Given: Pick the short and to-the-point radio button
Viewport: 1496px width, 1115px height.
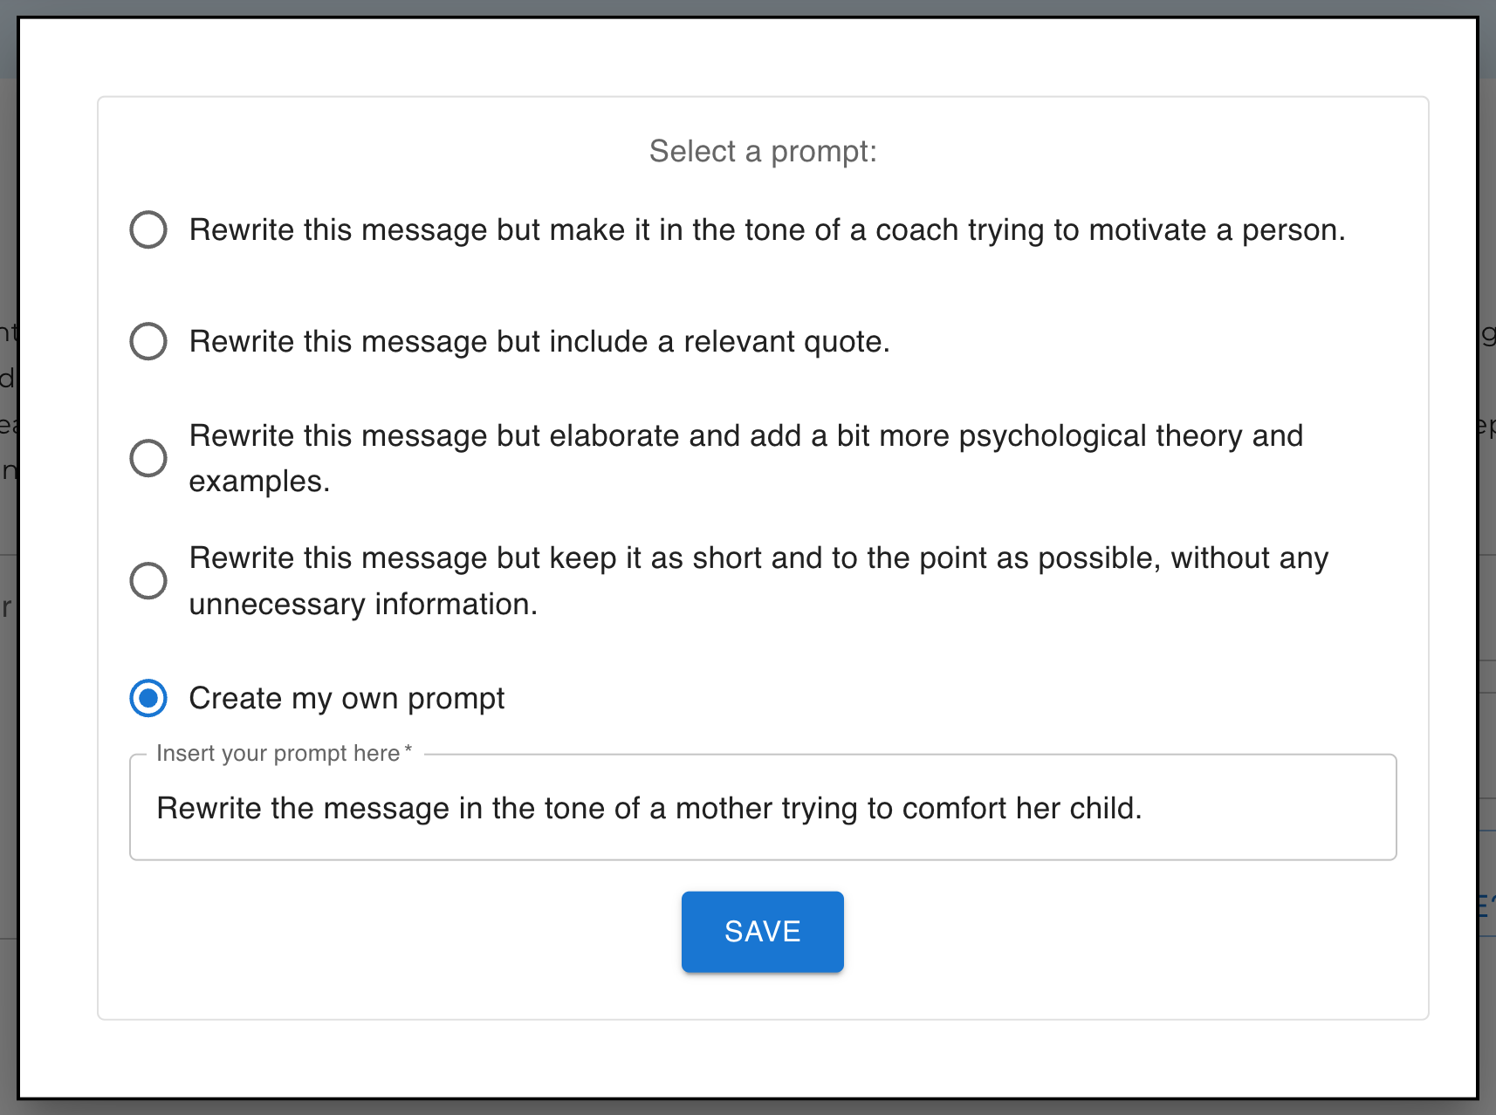Looking at the screenshot, I should (x=148, y=581).
